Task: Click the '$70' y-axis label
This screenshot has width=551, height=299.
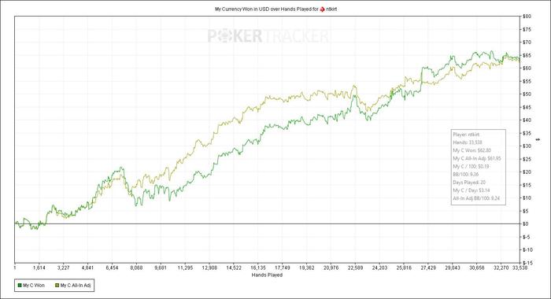Action: pyautogui.click(x=527, y=42)
